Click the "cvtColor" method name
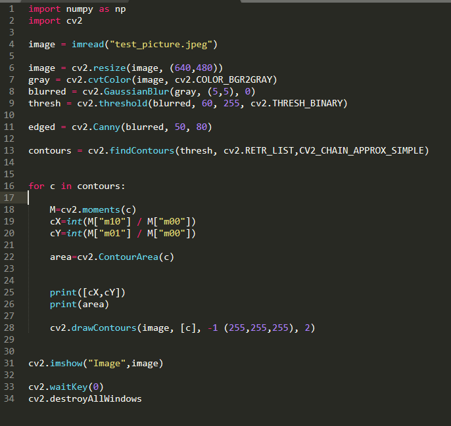451x426 pixels. pyautogui.click(x=109, y=80)
